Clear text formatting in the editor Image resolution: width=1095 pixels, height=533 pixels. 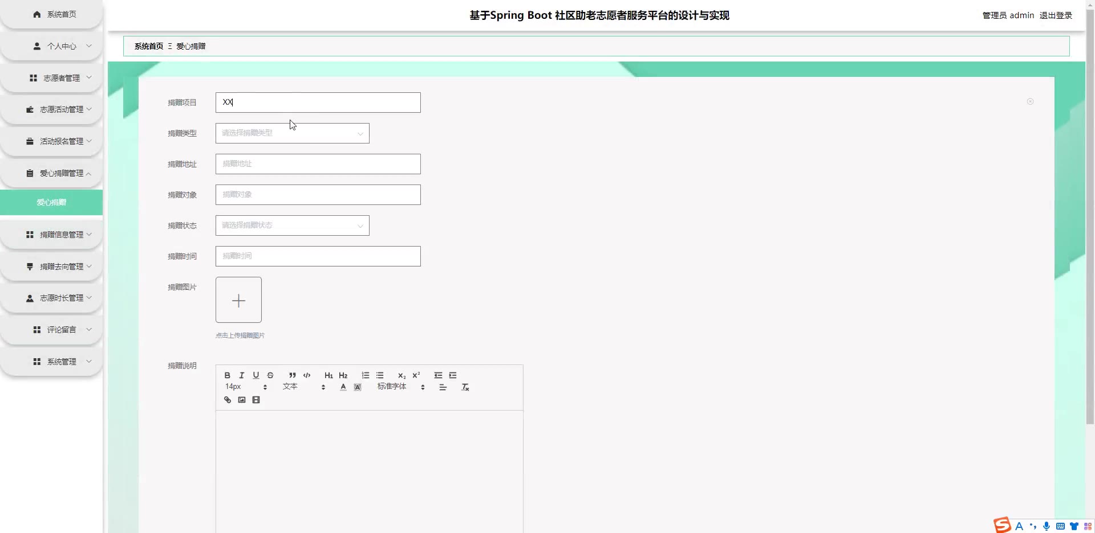pos(465,387)
